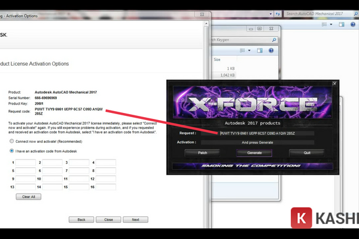
Task: Click Generate button in X-Force
Action: (x=254, y=153)
